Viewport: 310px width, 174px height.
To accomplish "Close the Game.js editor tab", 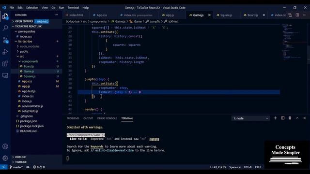I will point(209,15).
